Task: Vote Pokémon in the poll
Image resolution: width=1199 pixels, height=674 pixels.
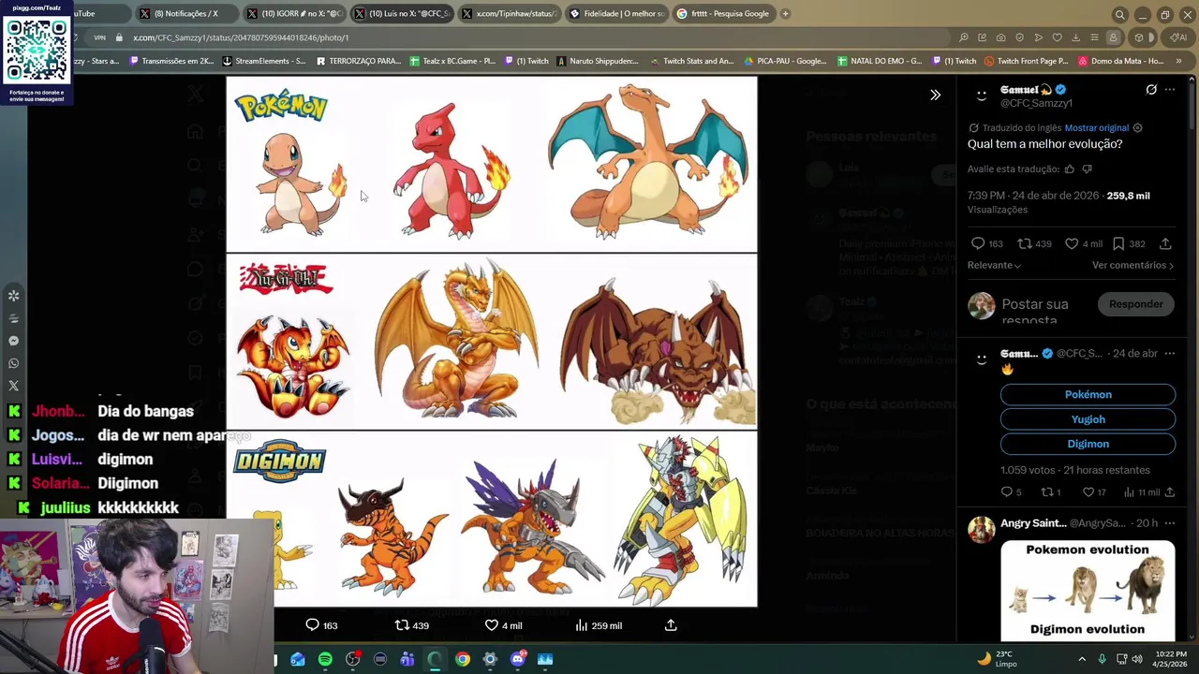Action: (1088, 395)
